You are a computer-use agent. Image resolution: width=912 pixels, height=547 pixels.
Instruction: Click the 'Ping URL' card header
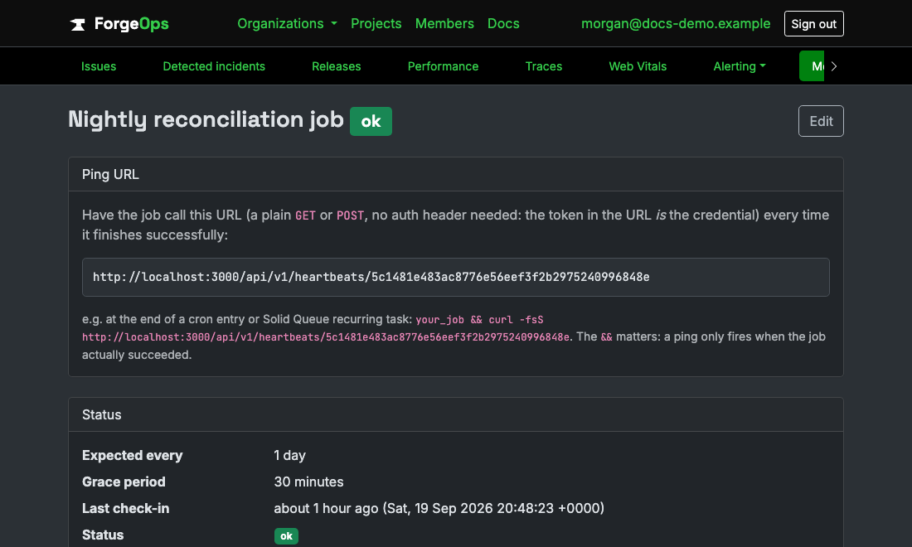click(455, 174)
